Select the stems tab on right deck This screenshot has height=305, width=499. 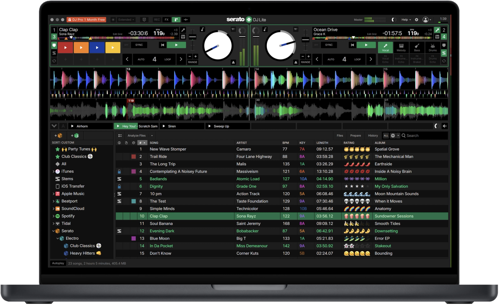(444, 53)
